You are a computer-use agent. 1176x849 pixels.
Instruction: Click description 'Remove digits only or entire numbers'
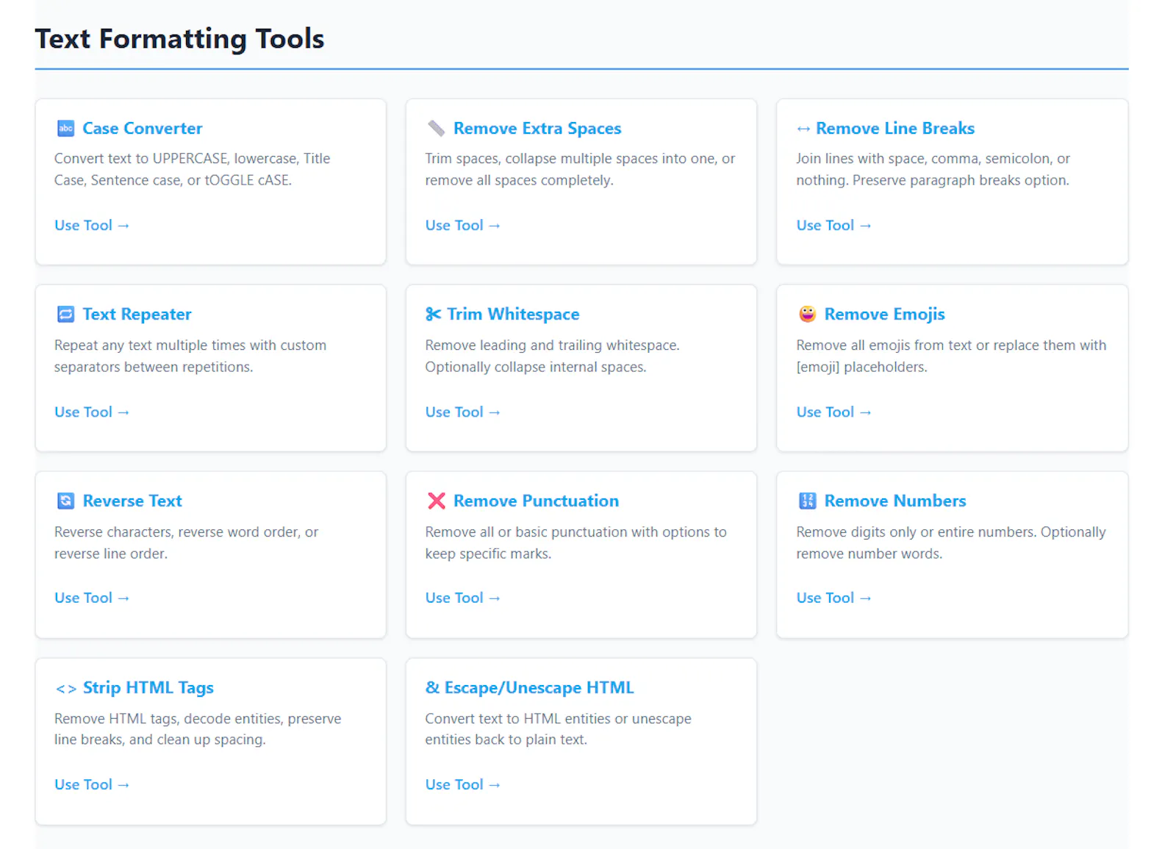click(951, 543)
